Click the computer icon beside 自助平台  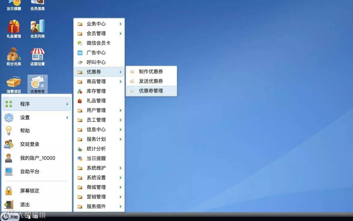pos(9,171)
